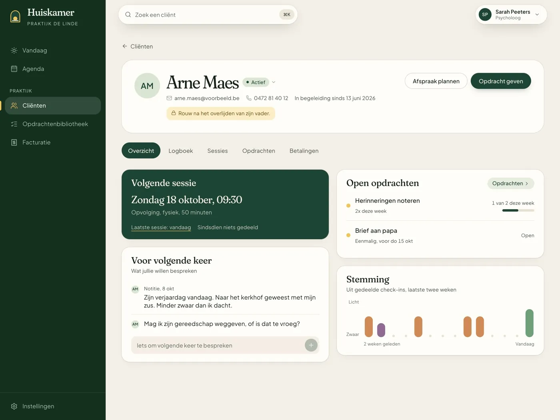Click the people icon beside Cliënten

[x=14, y=106]
